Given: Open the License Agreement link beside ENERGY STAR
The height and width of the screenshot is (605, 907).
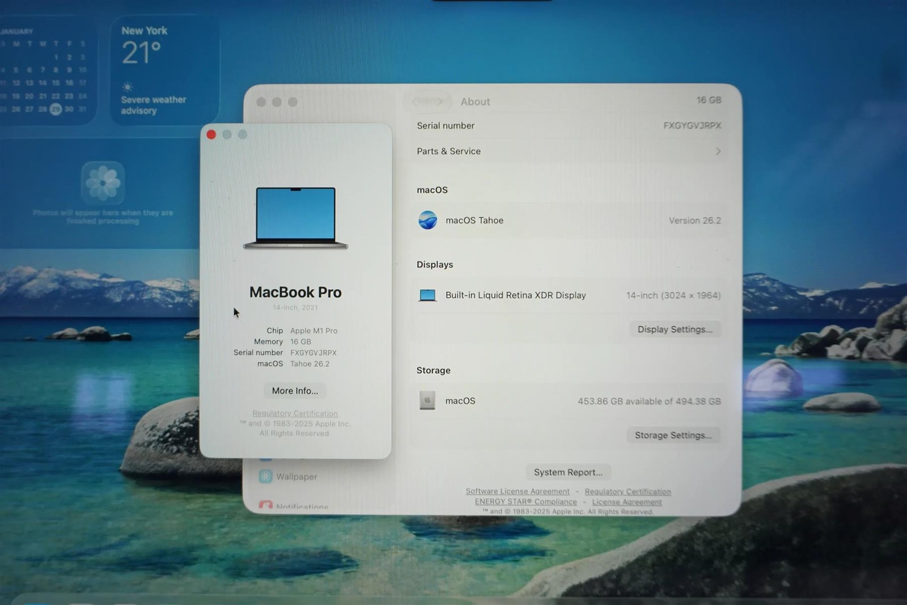Looking at the screenshot, I should [627, 502].
